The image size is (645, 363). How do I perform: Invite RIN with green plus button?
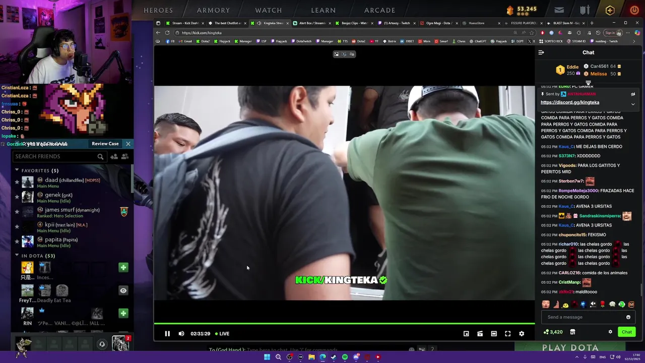click(x=123, y=314)
